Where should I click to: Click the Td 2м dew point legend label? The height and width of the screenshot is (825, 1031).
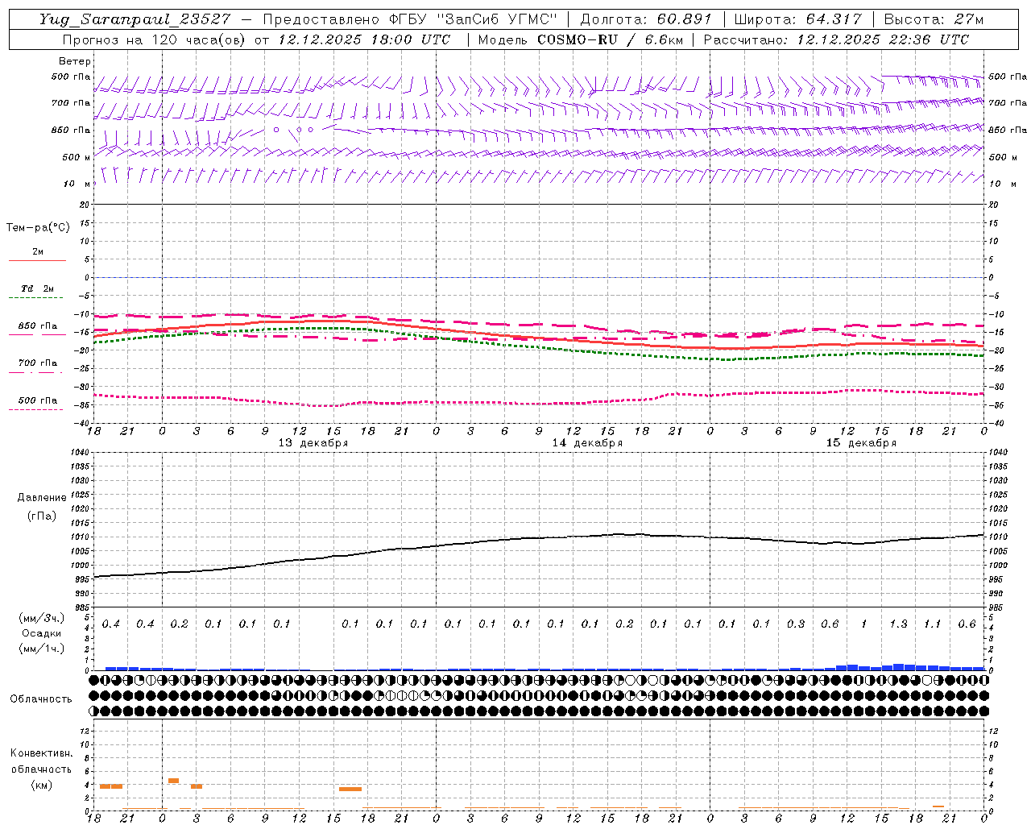tap(37, 288)
